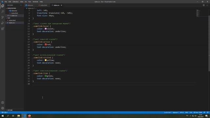Screen dimensions: 210x118
Task: Open the Go menu
Action: pos(26,2)
